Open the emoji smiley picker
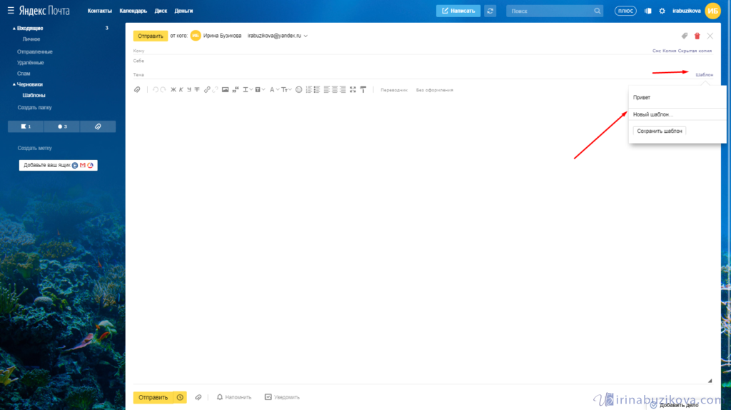This screenshot has width=731, height=410. click(298, 90)
